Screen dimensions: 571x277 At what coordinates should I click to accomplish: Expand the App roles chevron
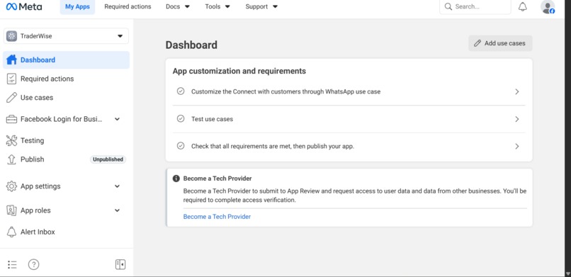(x=118, y=210)
